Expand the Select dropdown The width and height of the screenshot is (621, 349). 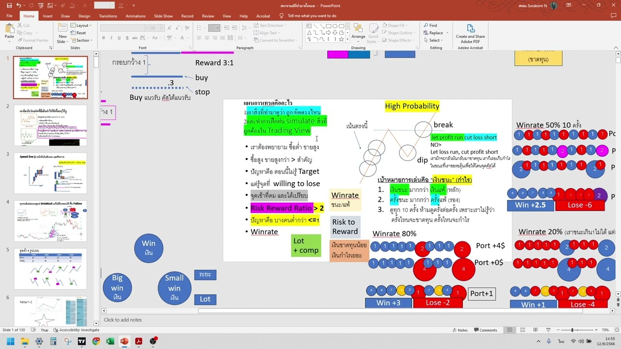433,40
